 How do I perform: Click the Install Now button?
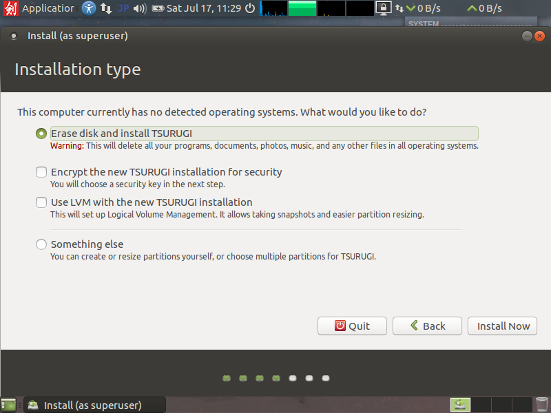502,326
